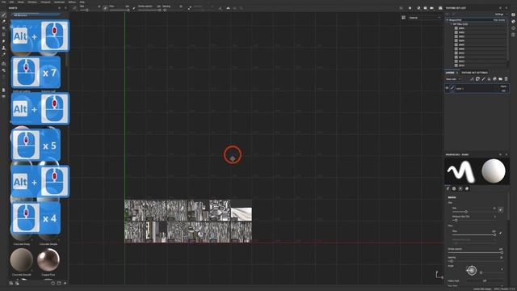
Task: Open the first dock icon below Texture Set List
Action: (514, 15)
